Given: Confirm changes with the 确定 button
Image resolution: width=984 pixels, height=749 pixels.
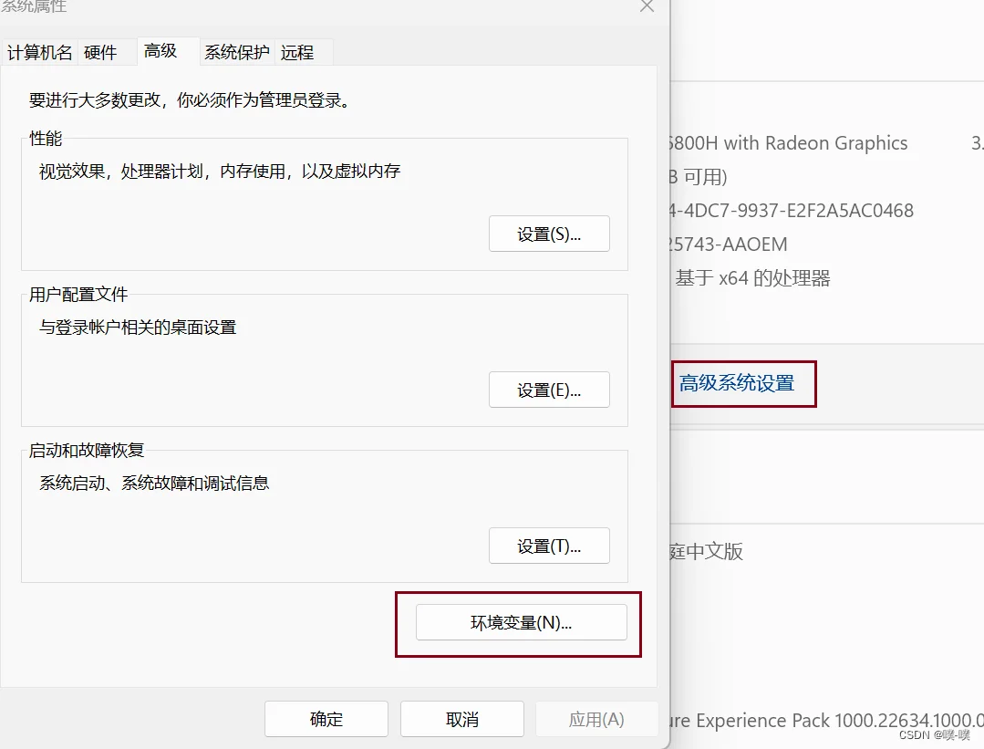Looking at the screenshot, I should pyautogui.click(x=326, y=719).
